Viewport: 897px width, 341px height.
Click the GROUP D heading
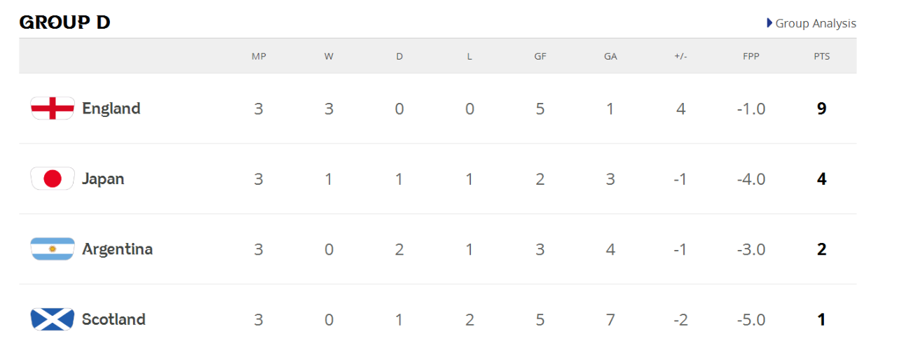pos(64,22)
